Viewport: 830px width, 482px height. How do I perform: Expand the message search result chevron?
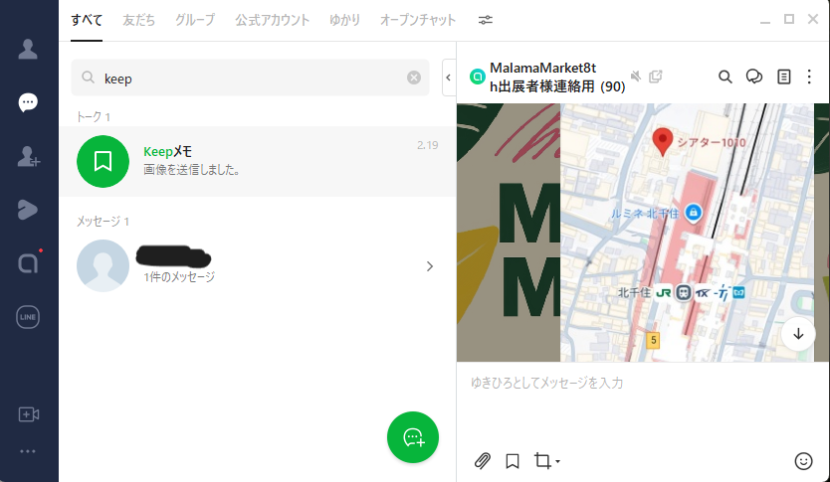[429, 265]
